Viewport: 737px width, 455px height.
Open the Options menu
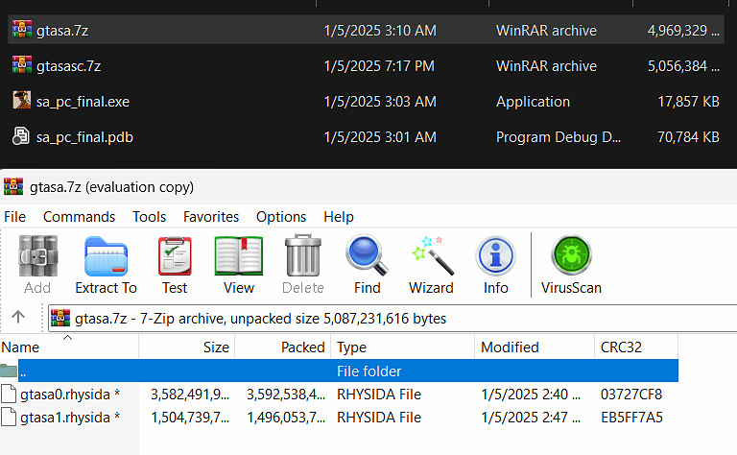pos(281,217)
